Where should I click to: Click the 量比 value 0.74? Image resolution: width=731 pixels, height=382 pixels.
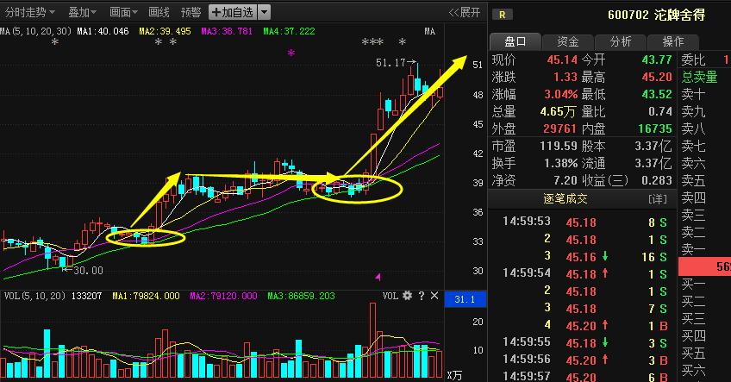pos(660,111)
